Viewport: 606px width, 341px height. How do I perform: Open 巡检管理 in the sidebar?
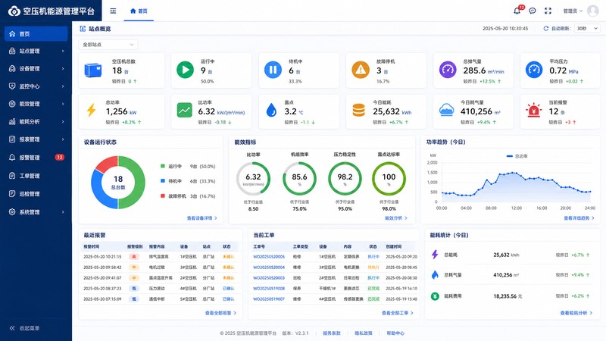point(36,194)
